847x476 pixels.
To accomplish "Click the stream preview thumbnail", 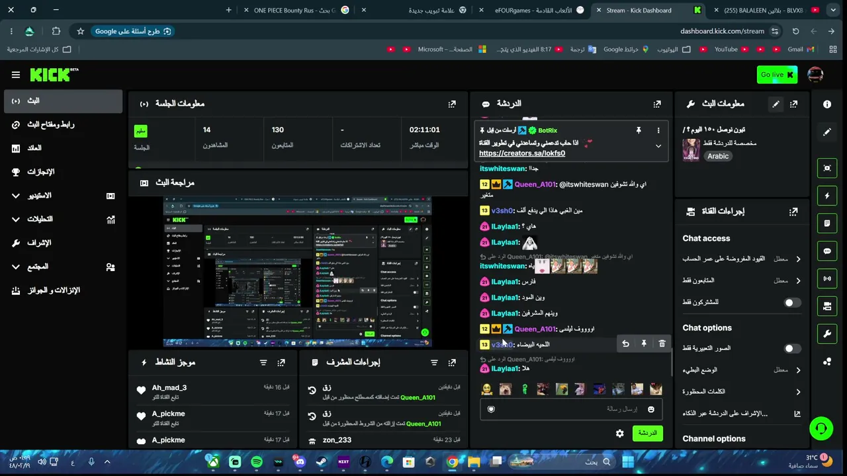I will pos(298,272).
